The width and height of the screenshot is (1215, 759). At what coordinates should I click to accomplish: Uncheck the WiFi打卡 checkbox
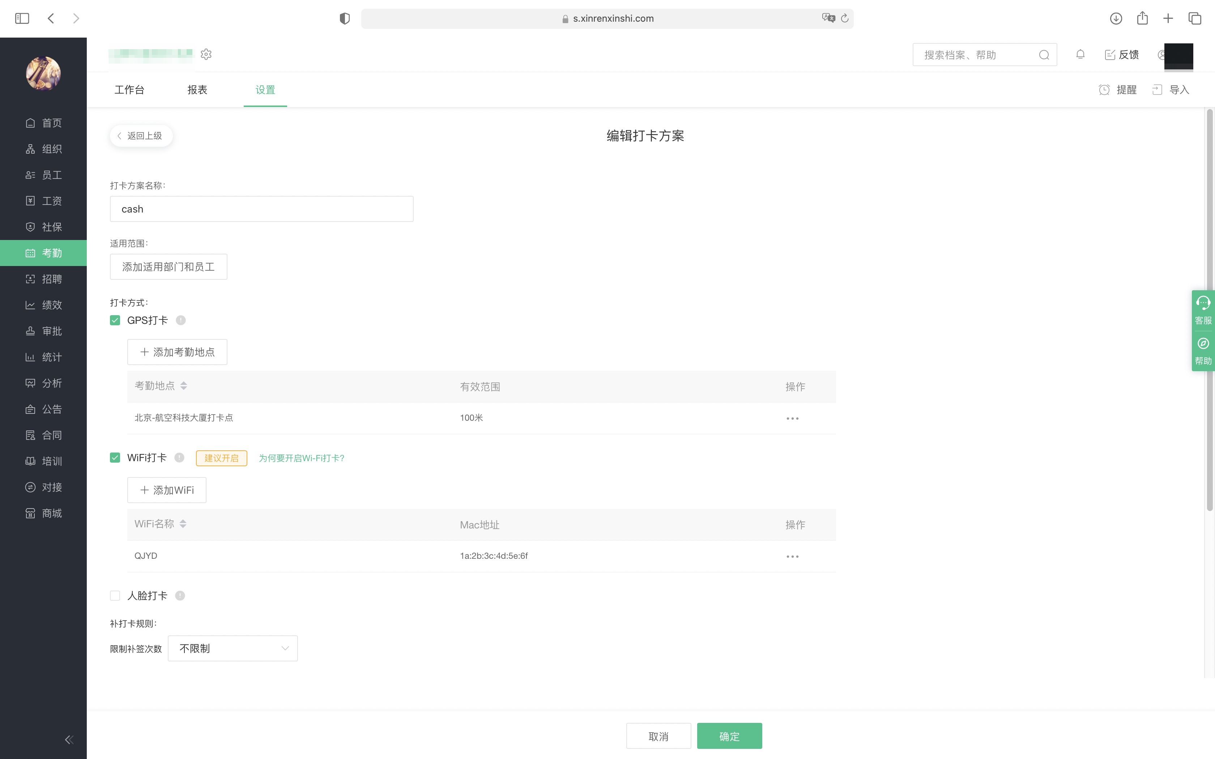point(115,458)
